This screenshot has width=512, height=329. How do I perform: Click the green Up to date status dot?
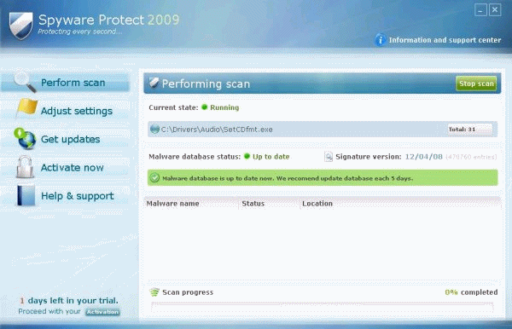247,157
